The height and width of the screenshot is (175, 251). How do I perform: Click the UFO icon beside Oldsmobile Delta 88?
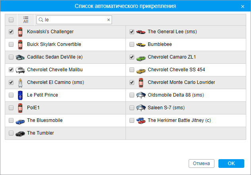(141, 95)
